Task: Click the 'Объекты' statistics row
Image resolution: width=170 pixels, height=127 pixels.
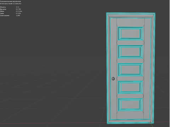Action: point(10,7)
